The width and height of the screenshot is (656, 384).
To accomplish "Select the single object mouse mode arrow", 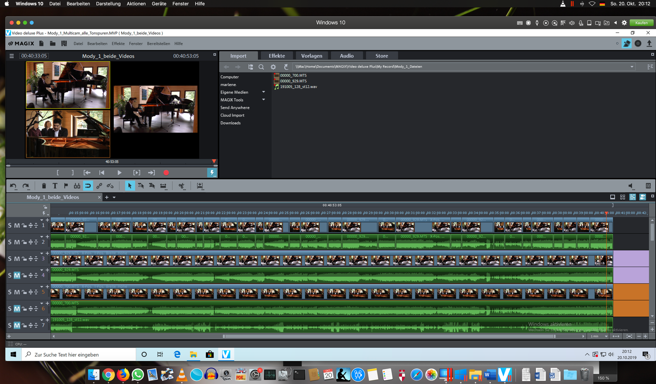I will [x=130, y=186].
